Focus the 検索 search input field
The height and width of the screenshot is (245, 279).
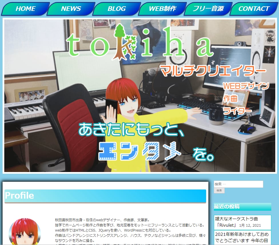click(x=238, y=184)
